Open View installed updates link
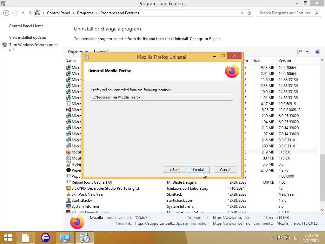The width and height of the screenshot is (325, 244). 28,37
